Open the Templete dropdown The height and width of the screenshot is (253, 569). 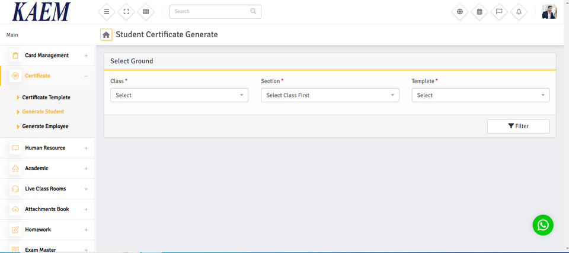tap(481, 95)
